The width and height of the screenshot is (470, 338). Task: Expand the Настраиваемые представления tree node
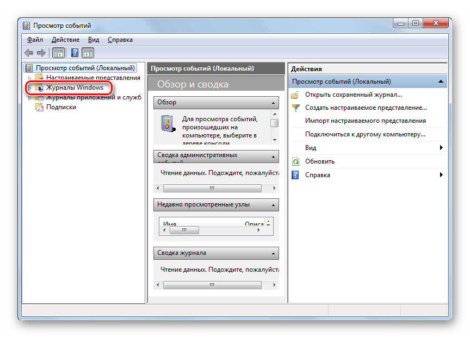[x=29, y=78]
